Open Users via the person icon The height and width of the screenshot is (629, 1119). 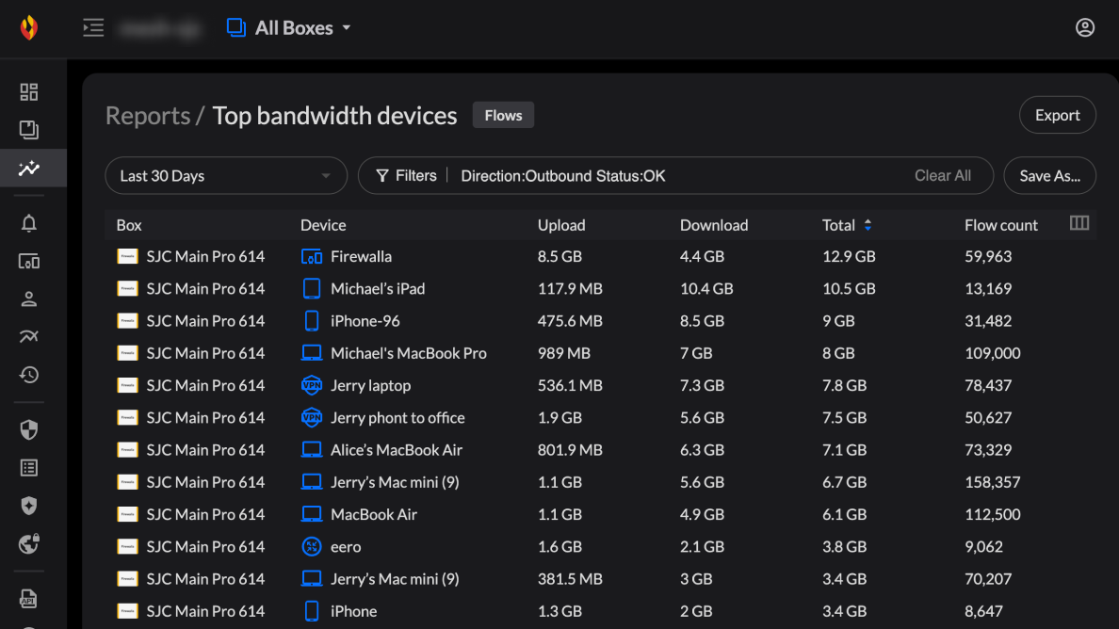pos(28,298)
